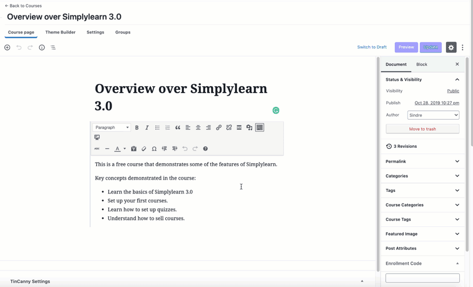473x287 pixels.
Task: Click the insert link icon
Action: tap(218, 128)
